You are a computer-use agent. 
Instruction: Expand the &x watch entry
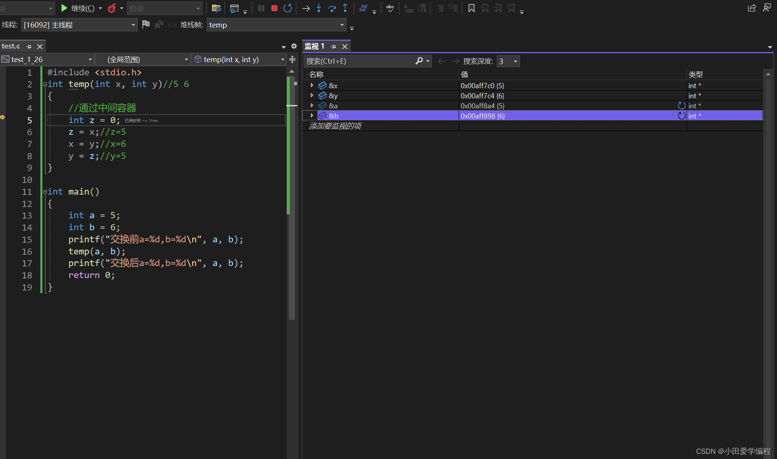pyautogui.click(x=312, y=85)
